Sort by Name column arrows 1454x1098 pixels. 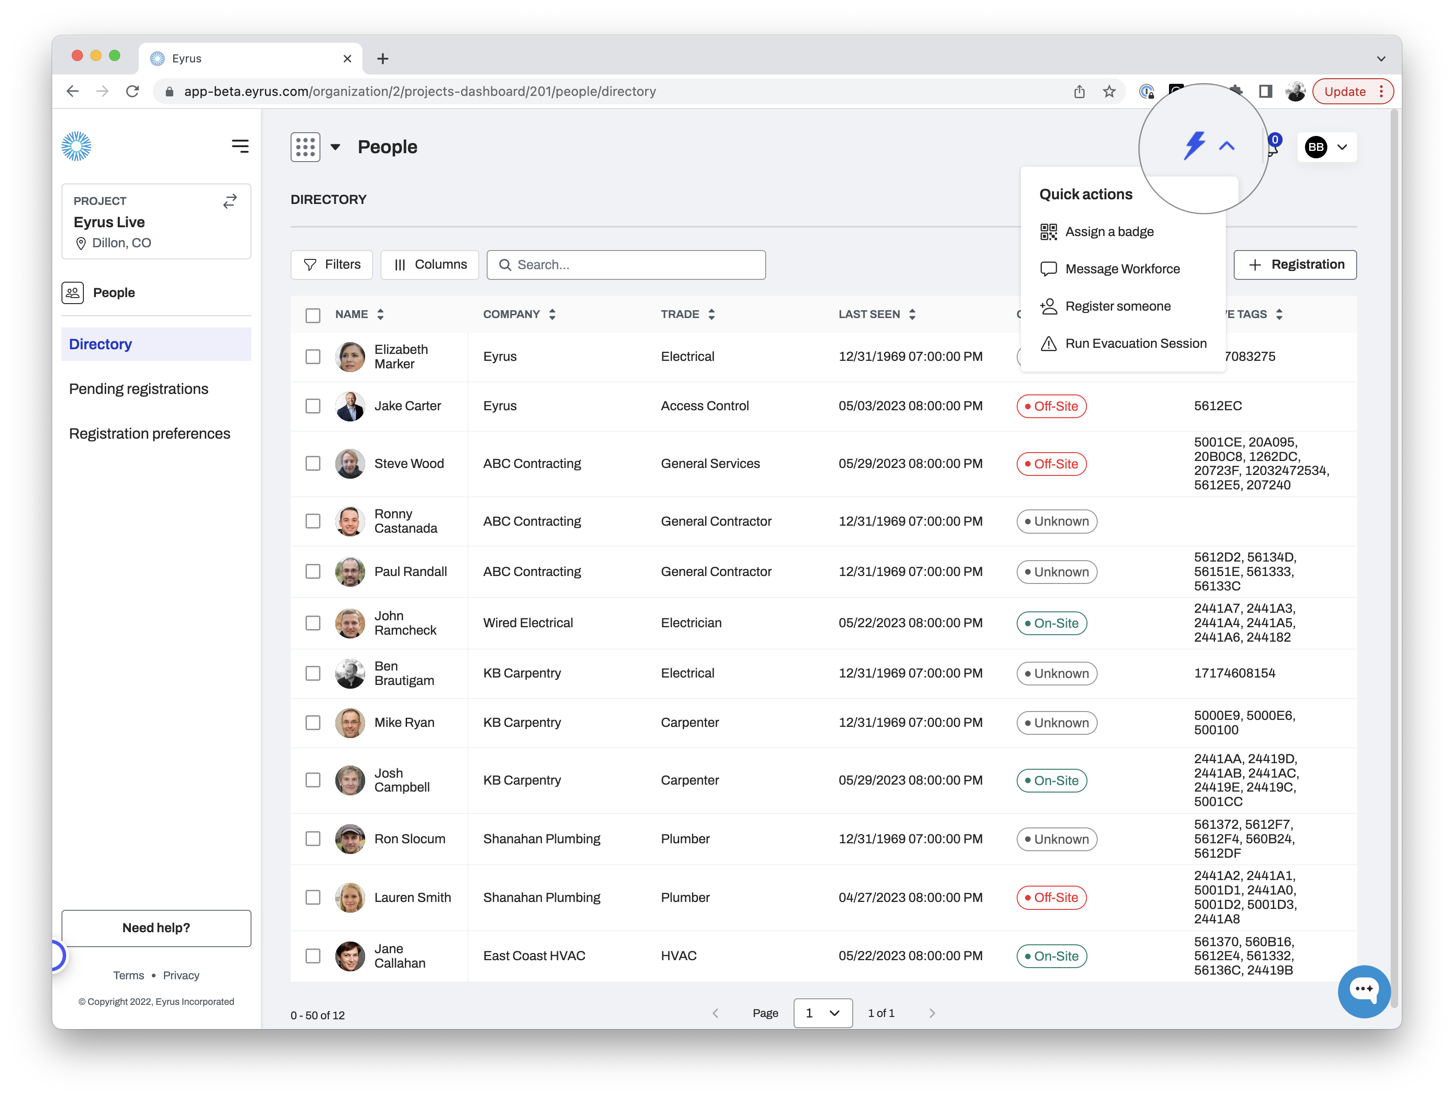pyautogui.click(x=380, y=314)
